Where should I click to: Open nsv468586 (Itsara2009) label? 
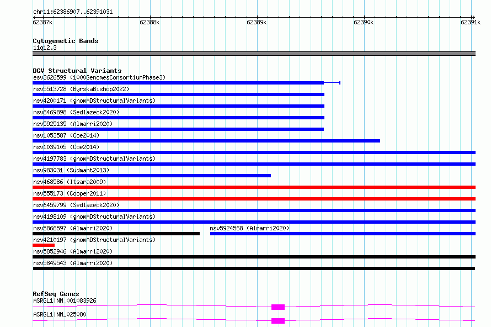coord(70,182)
